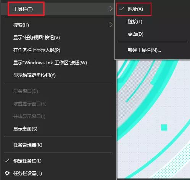The width and height of the screenshot is (190, 180).
Task: Open 任务栏设置(T)
Action: tap(58, 174)
